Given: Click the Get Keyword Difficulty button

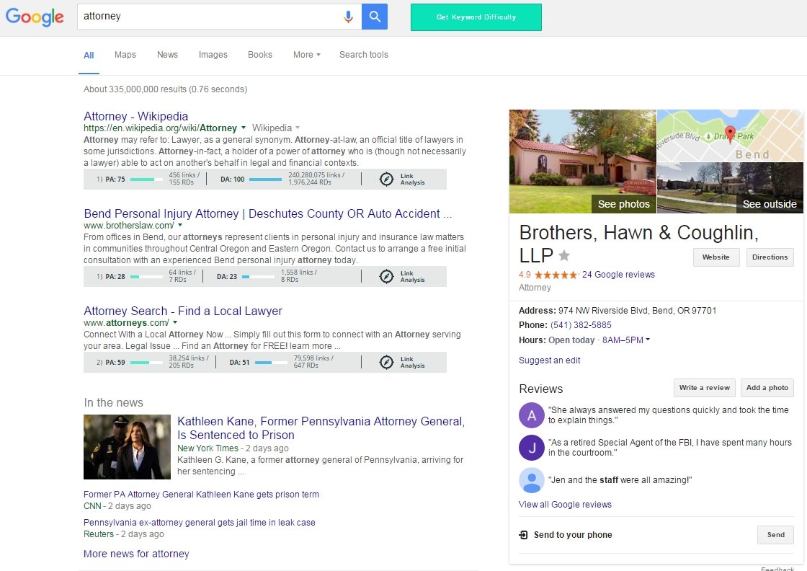Looking at the screenshot, I should point(476,17).
